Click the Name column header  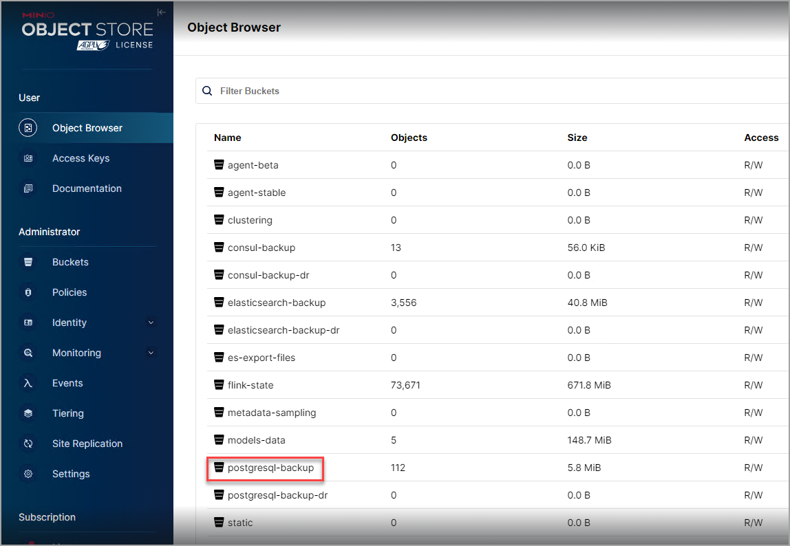[x=227, y=138]
